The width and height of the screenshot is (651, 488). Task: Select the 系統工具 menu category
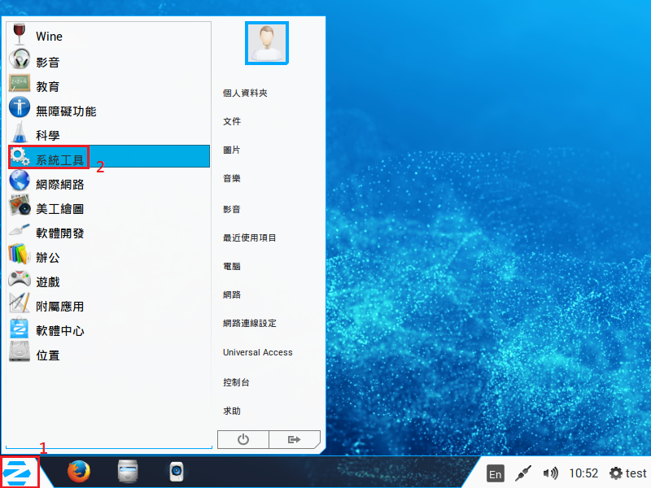coord(109,156)
